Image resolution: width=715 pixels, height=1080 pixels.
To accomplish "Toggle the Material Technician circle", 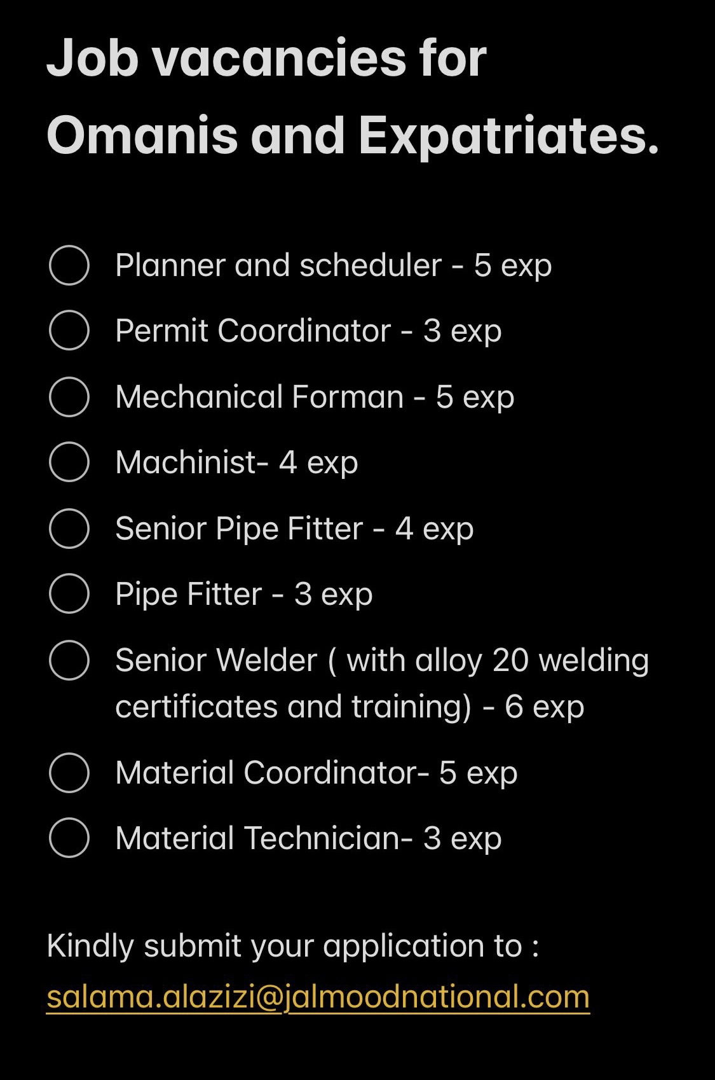I will [69, 838].
